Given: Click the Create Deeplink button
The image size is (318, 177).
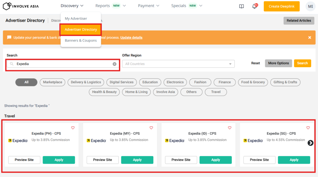Looking at the screenshot, I should (281, 6).
